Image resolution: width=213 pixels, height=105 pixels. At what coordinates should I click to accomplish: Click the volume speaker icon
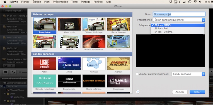[200, 2]
